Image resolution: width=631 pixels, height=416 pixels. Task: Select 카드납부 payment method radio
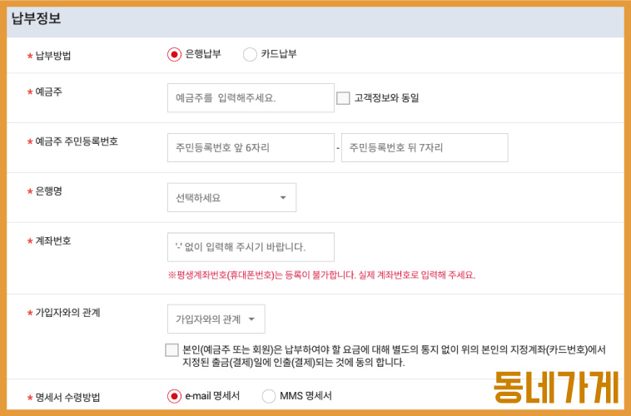[x=250, y=54]
